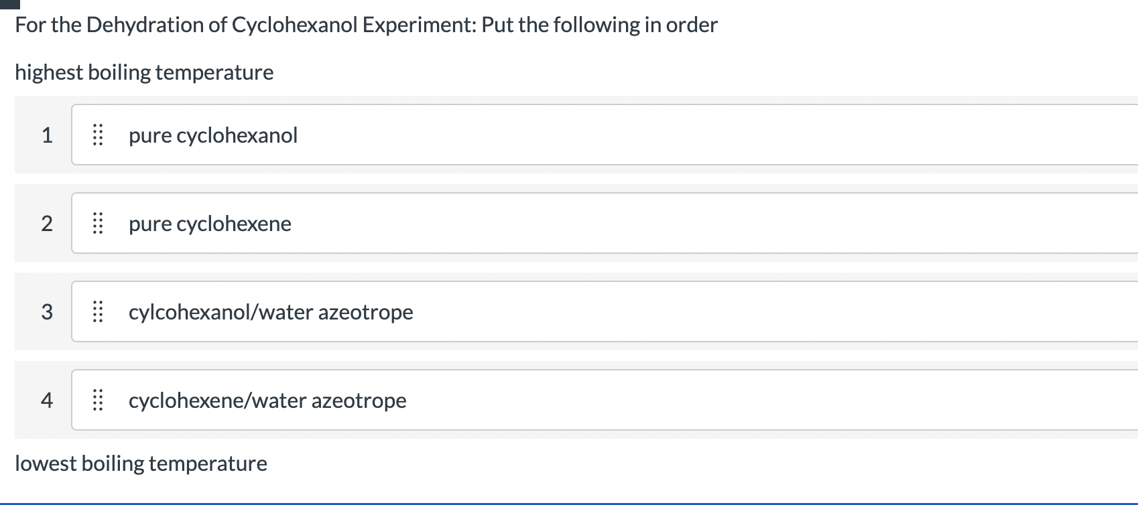Click the highest boiling temperature label
The height and width of the screenshot is (505, 1138).
pyautogui.click(x=145, y=72)
